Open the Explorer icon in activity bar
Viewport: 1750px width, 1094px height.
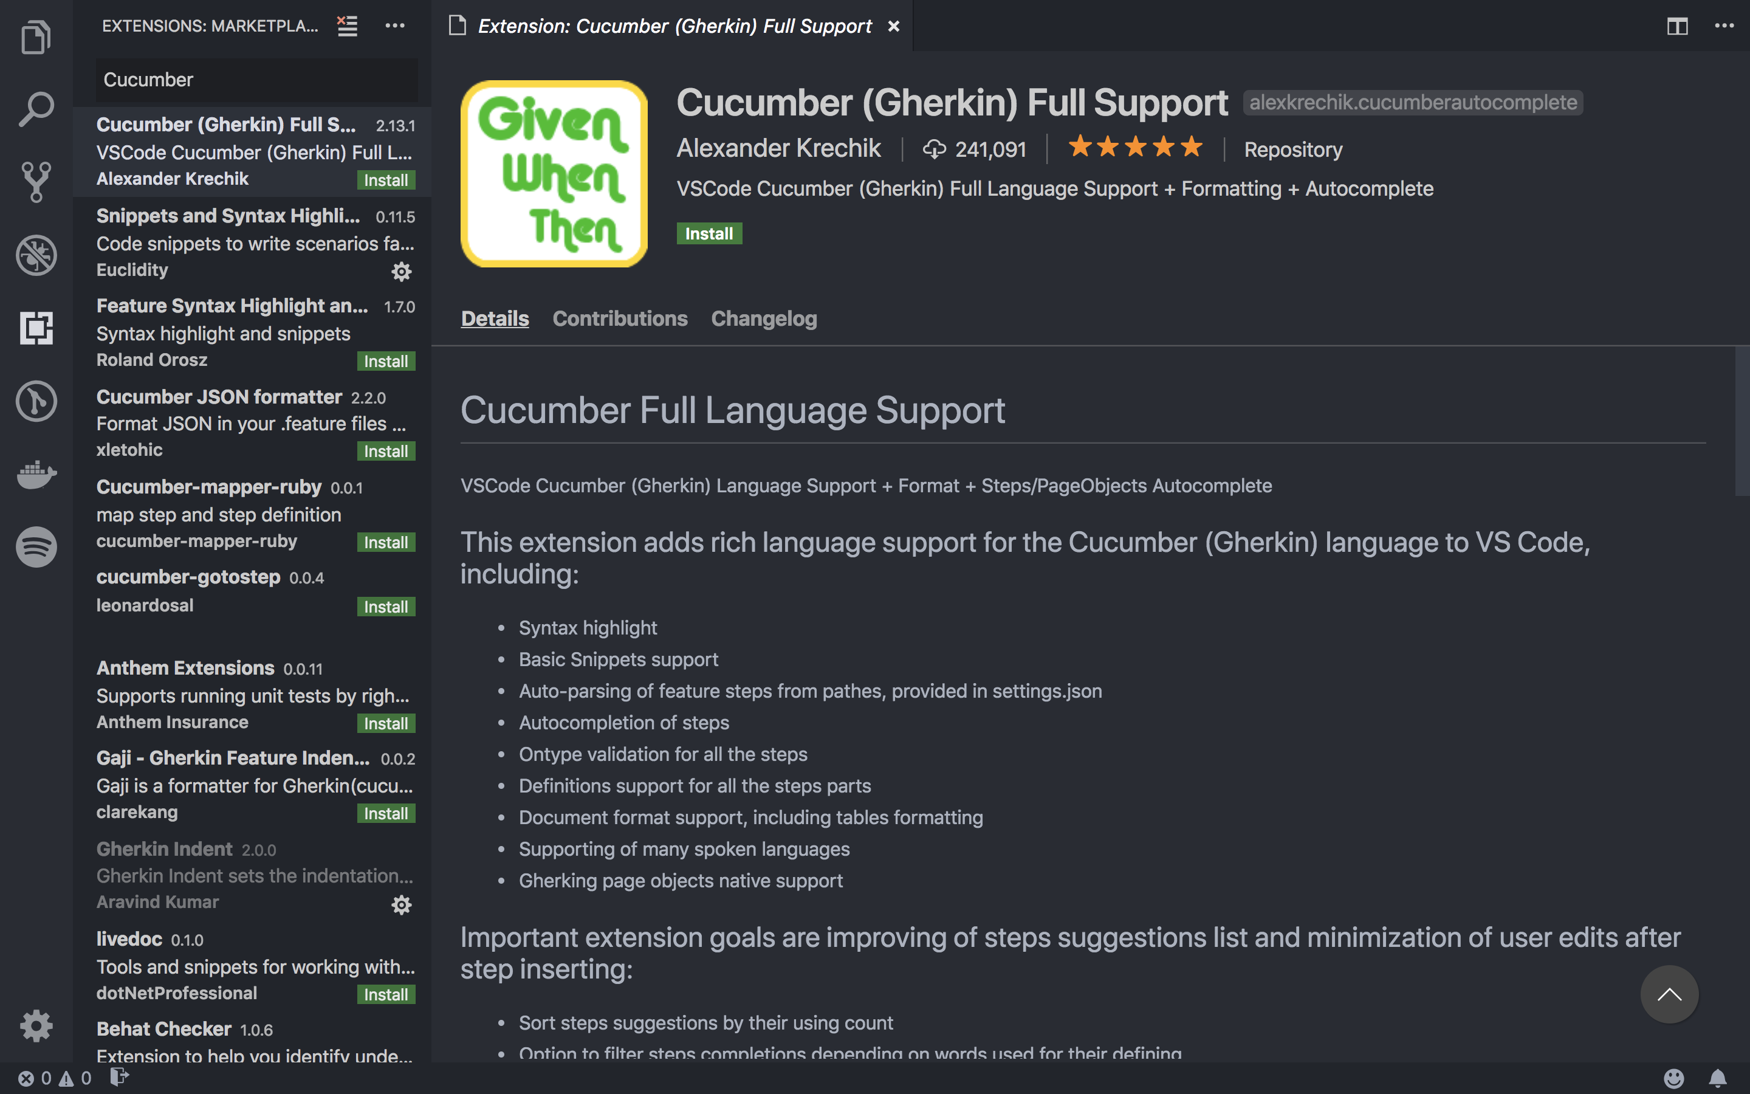point(34,35)
